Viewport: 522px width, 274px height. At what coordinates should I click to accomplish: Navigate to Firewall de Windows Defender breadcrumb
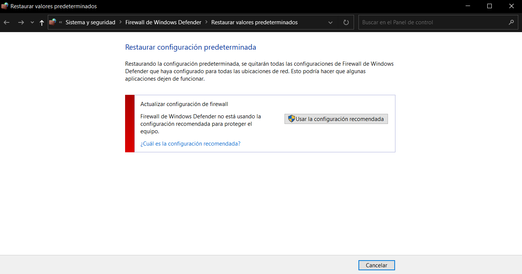click(163, 22)
